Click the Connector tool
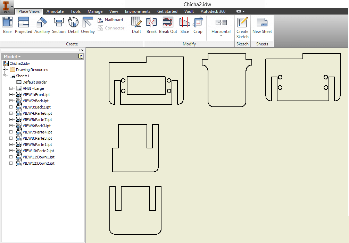The width and height of the screenshot is (349, 243). tap(111, 28)
